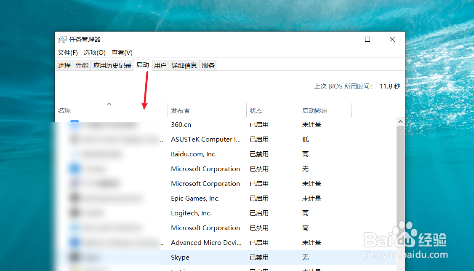Click 未计量 impact in Epic Games row
The height and width of the screenshot is (271, 474).
312,199
